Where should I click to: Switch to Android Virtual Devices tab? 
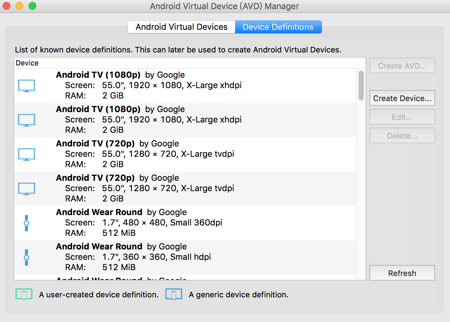pyautogui.click(x=182, y=27)
